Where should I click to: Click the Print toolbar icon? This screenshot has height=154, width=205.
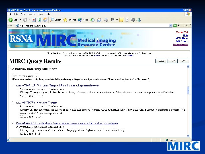pyautogui.click(x=106, y=20)
